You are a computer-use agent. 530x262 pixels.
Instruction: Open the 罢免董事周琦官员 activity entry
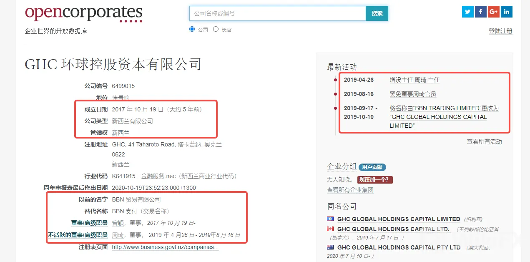pos(413,94)
